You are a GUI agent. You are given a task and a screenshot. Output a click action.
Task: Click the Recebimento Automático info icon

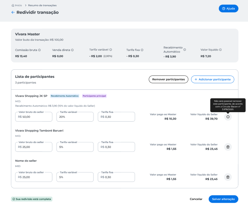coord(185,50)
